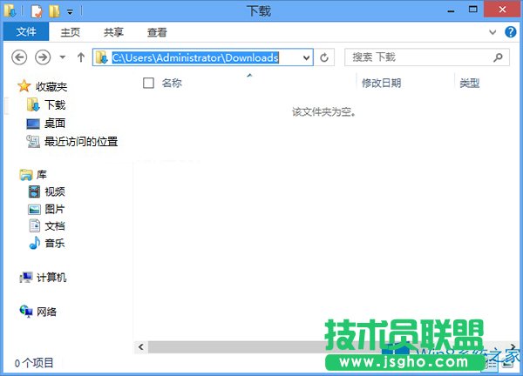Open Help via the question mark icon
523x376 pixels.
tap(510, 32)
